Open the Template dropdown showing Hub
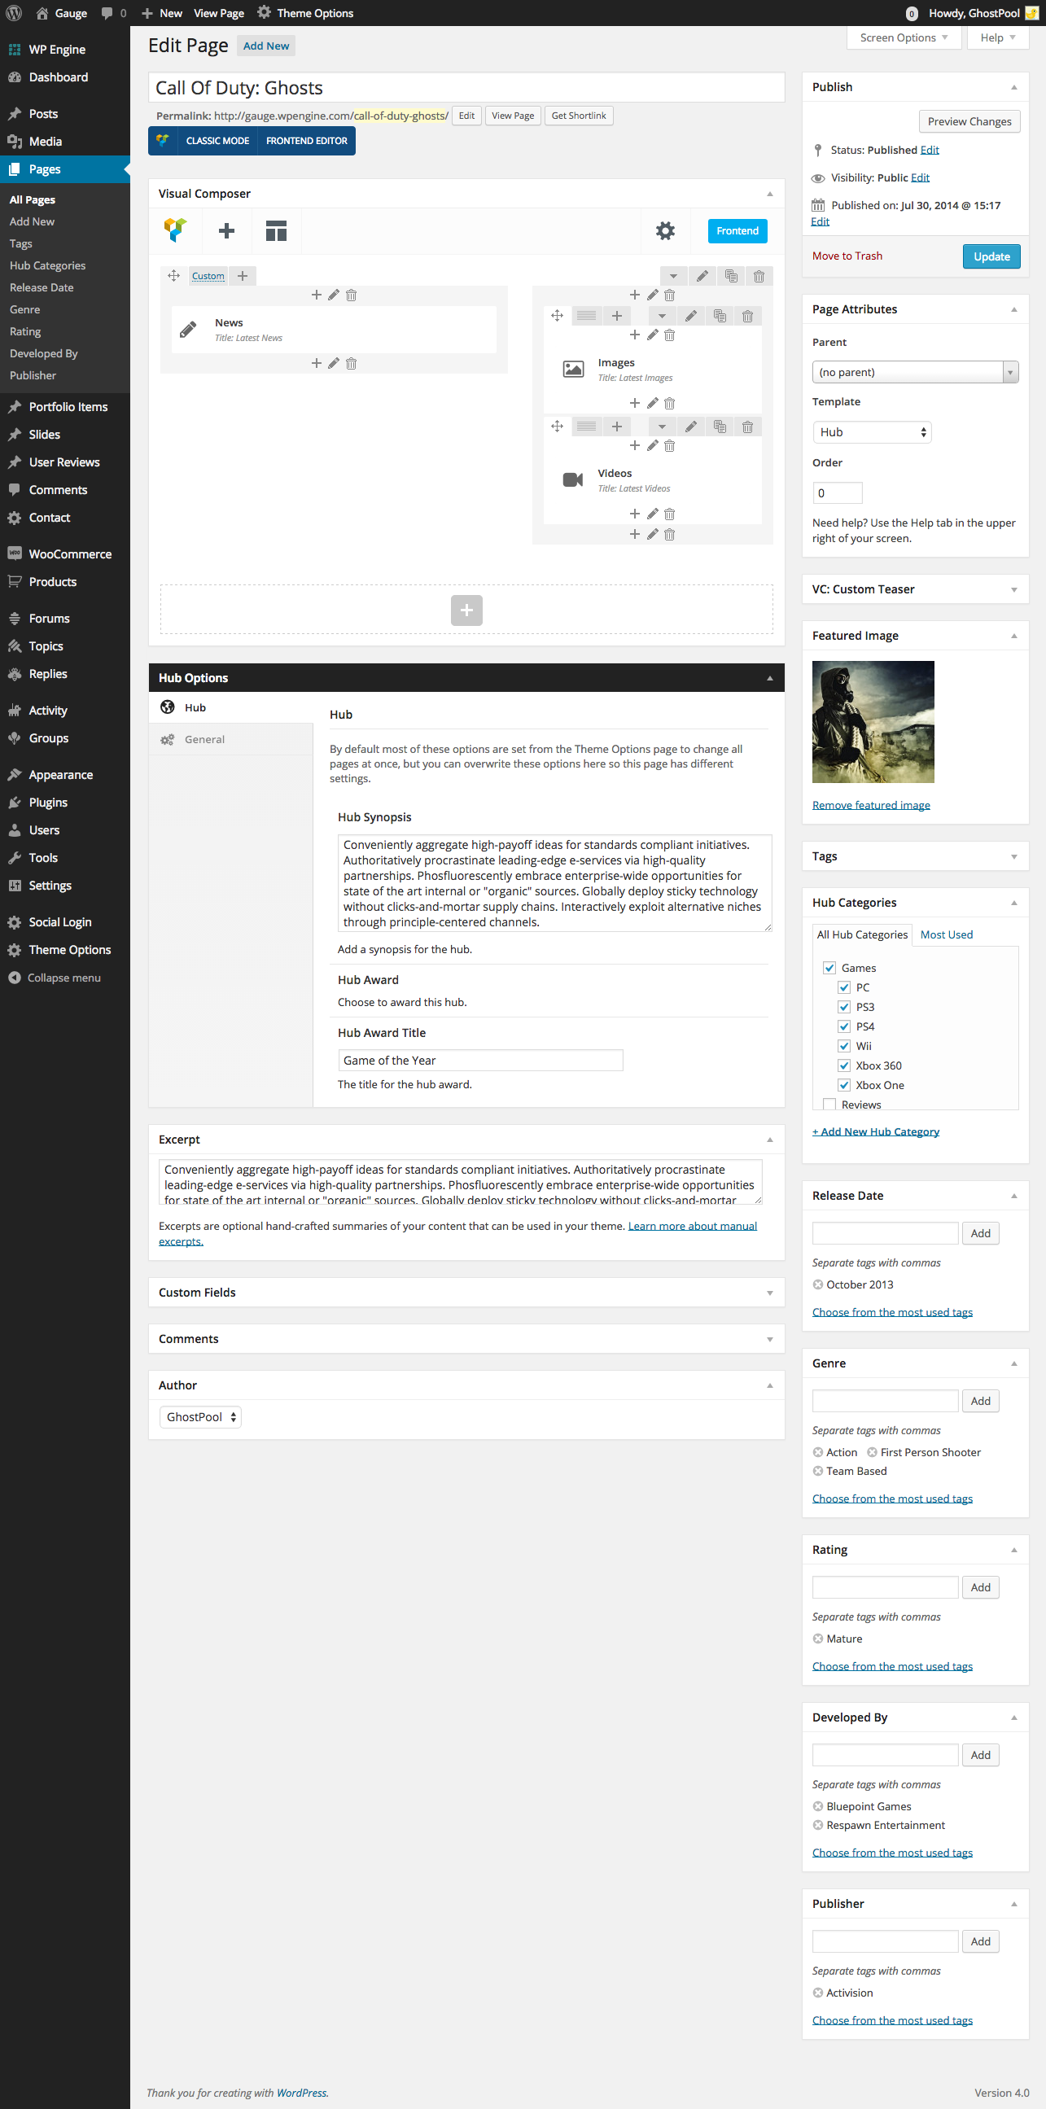 [x=872, y=432]
